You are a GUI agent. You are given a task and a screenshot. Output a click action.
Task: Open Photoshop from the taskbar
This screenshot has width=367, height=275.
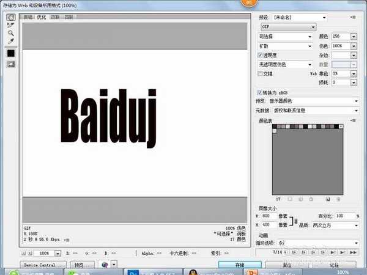coord(153,272)
